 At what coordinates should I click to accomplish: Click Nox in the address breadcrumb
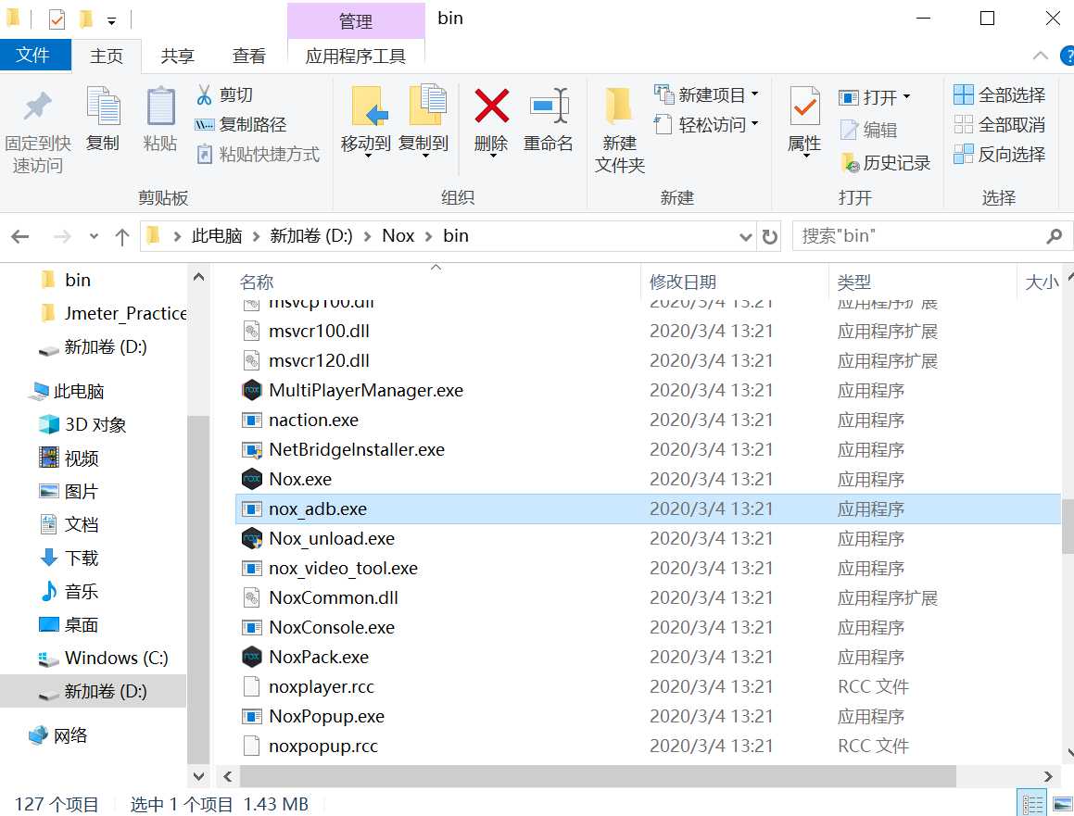pyautogui.click(x=398, y=236)
